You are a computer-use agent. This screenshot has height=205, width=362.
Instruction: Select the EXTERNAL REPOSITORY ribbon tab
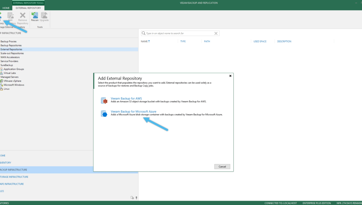click(x=28, y=8)
